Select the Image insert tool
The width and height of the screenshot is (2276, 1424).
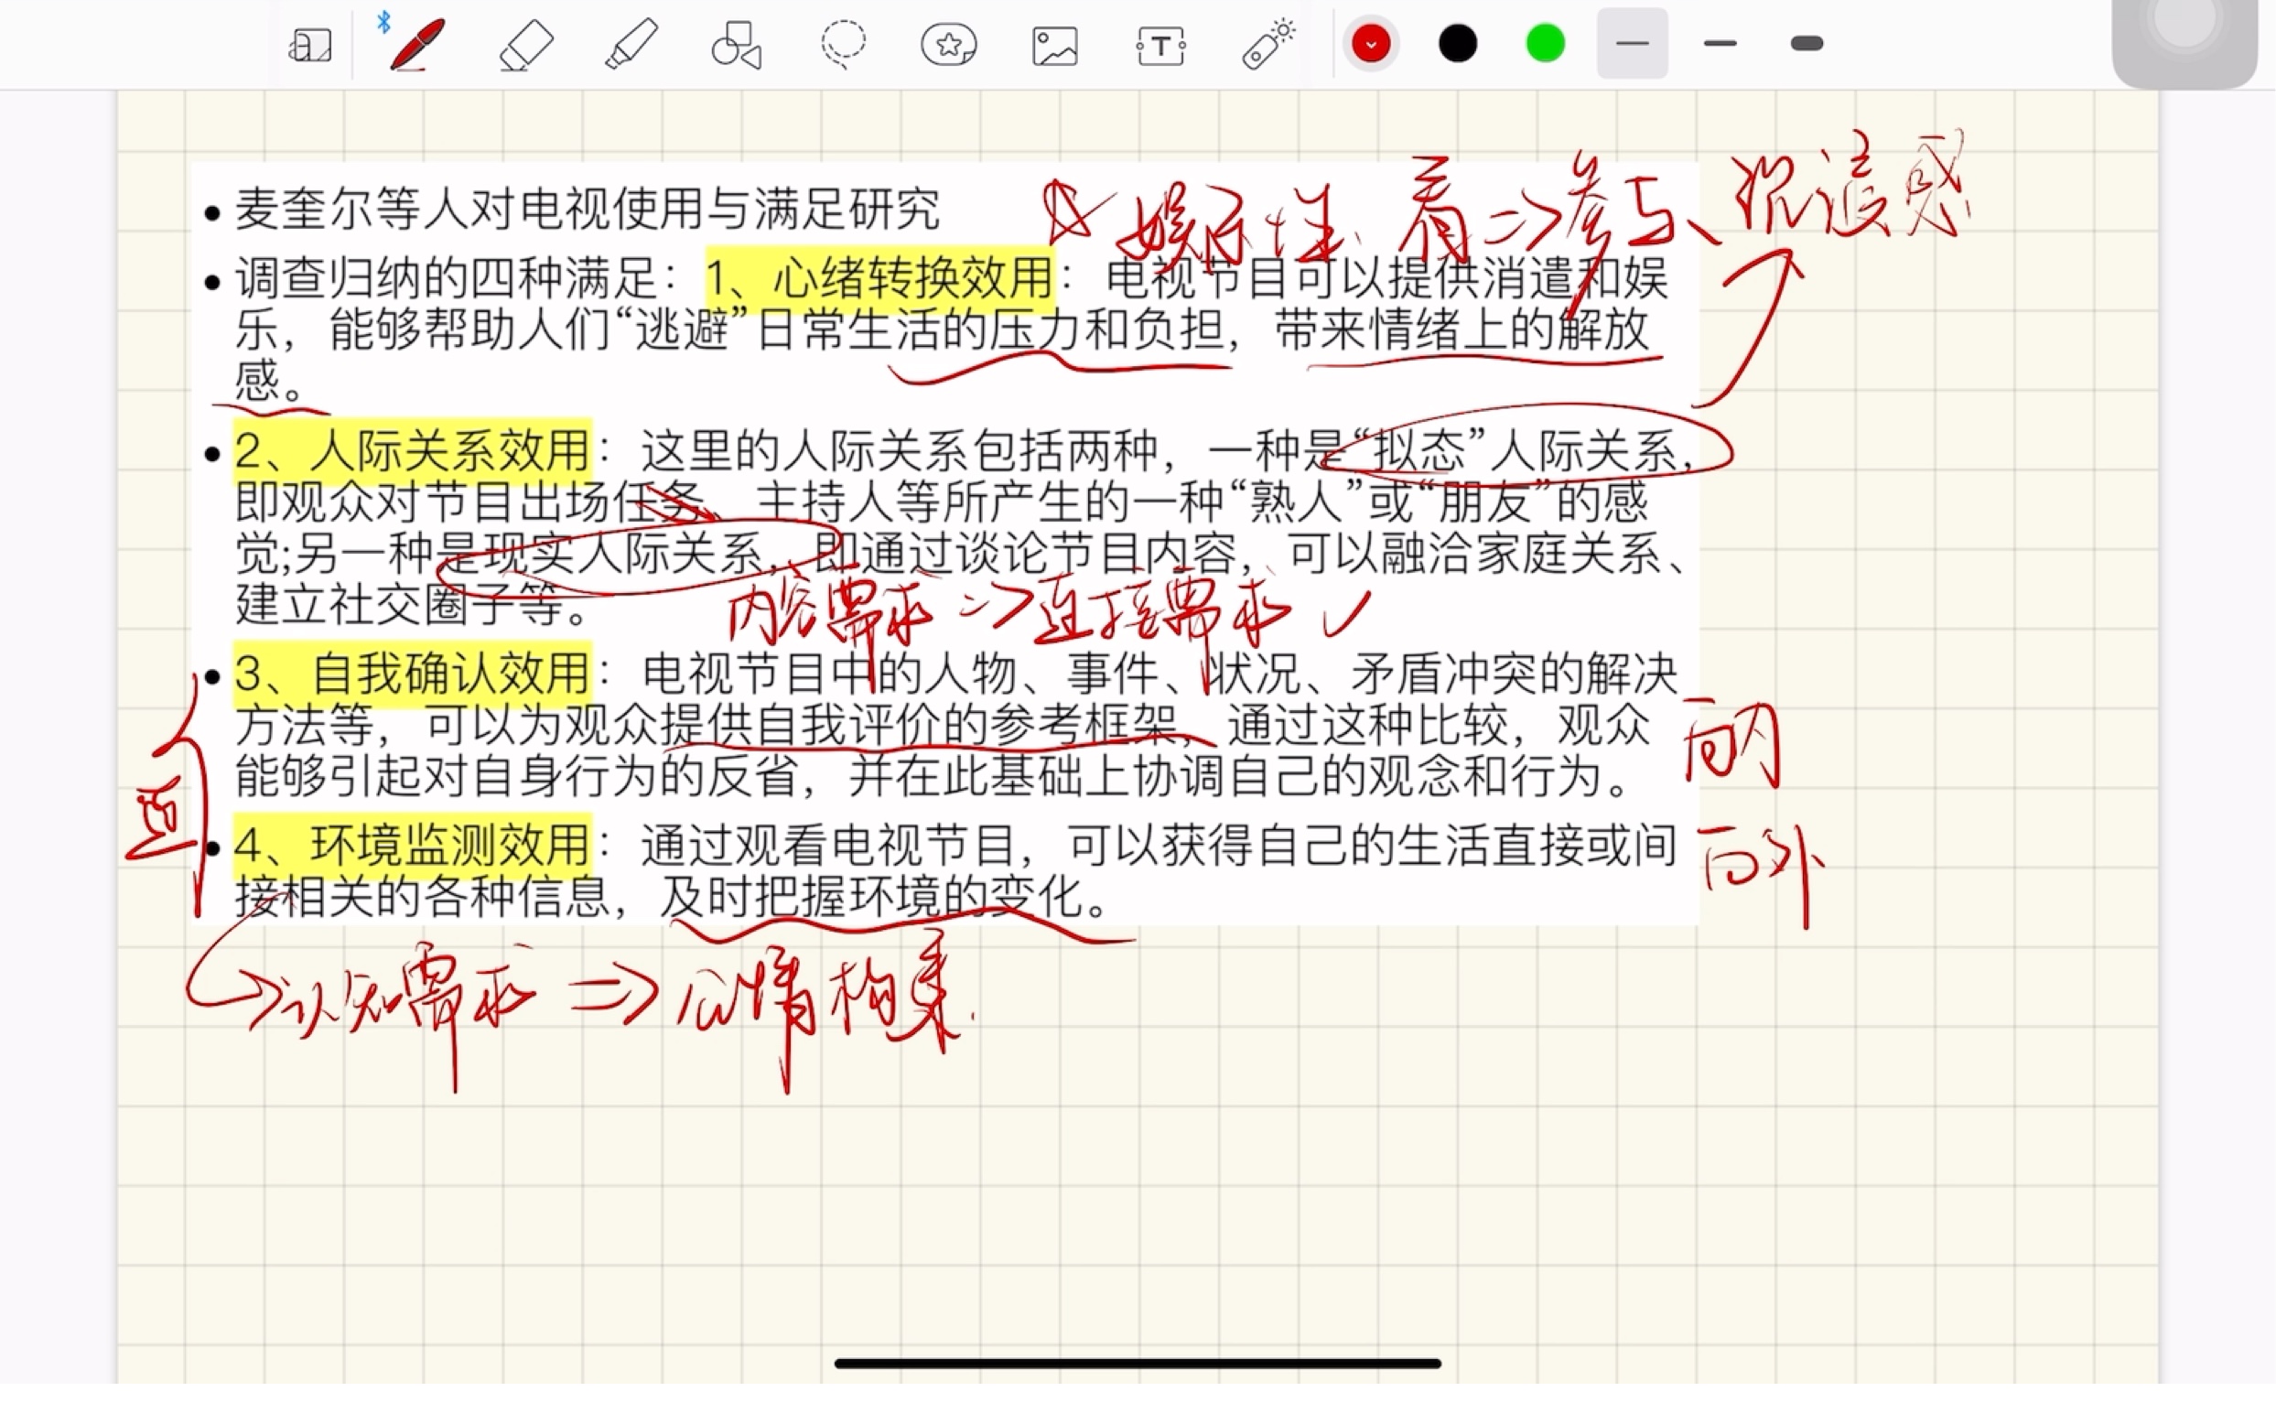click(x=1054, y=45)
